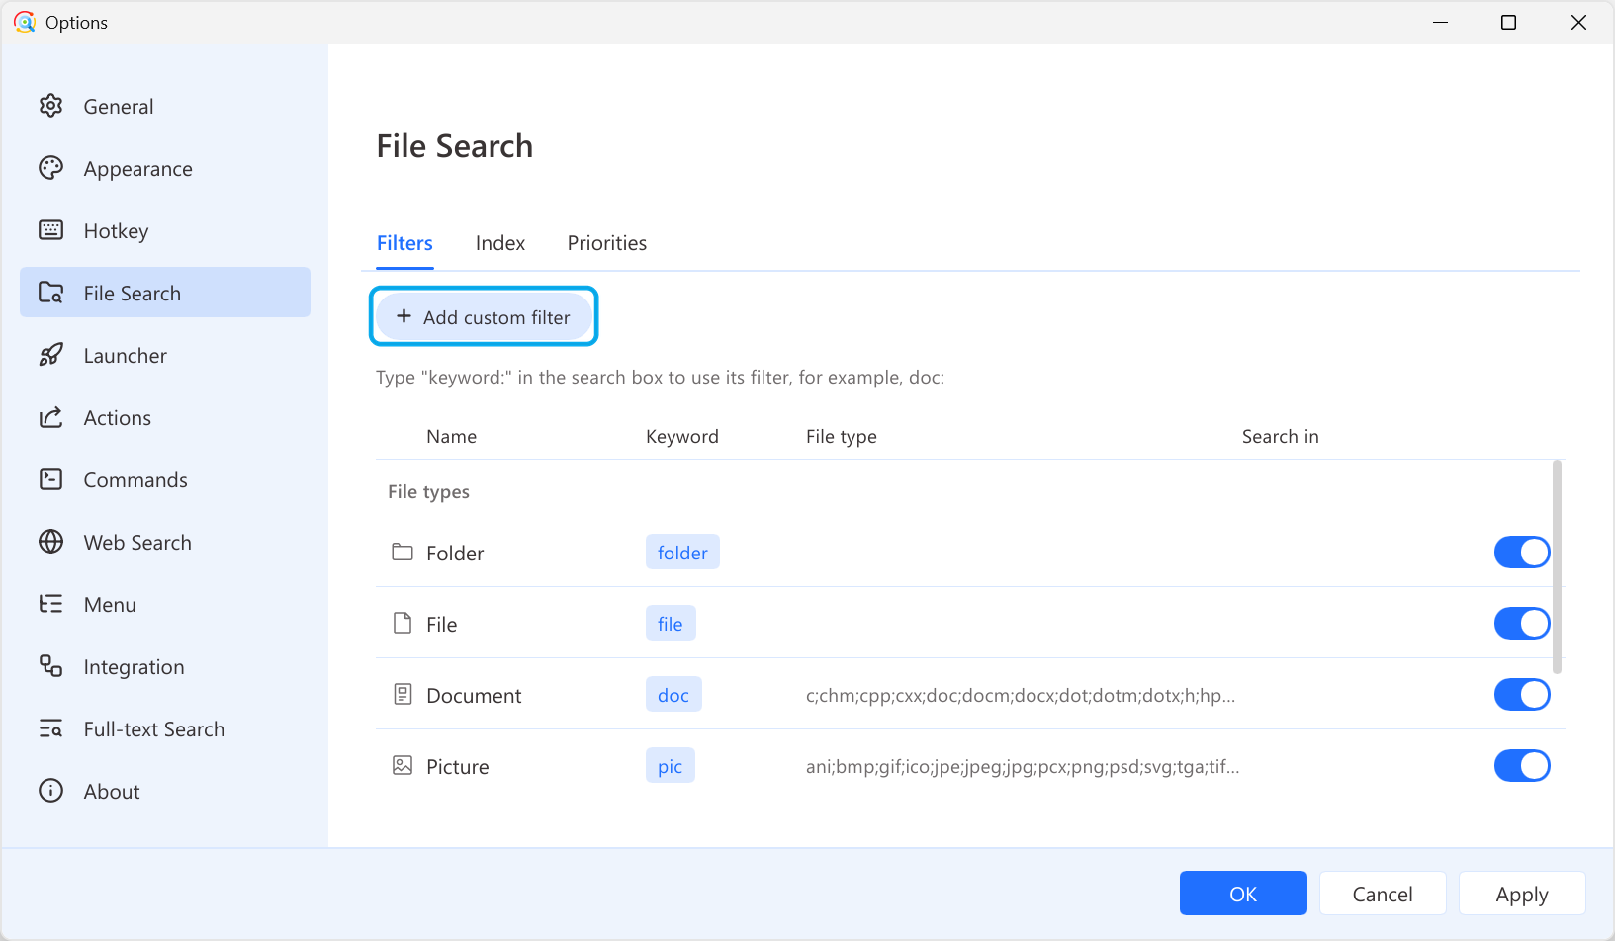Click the Search in column header

(1281, 436)
